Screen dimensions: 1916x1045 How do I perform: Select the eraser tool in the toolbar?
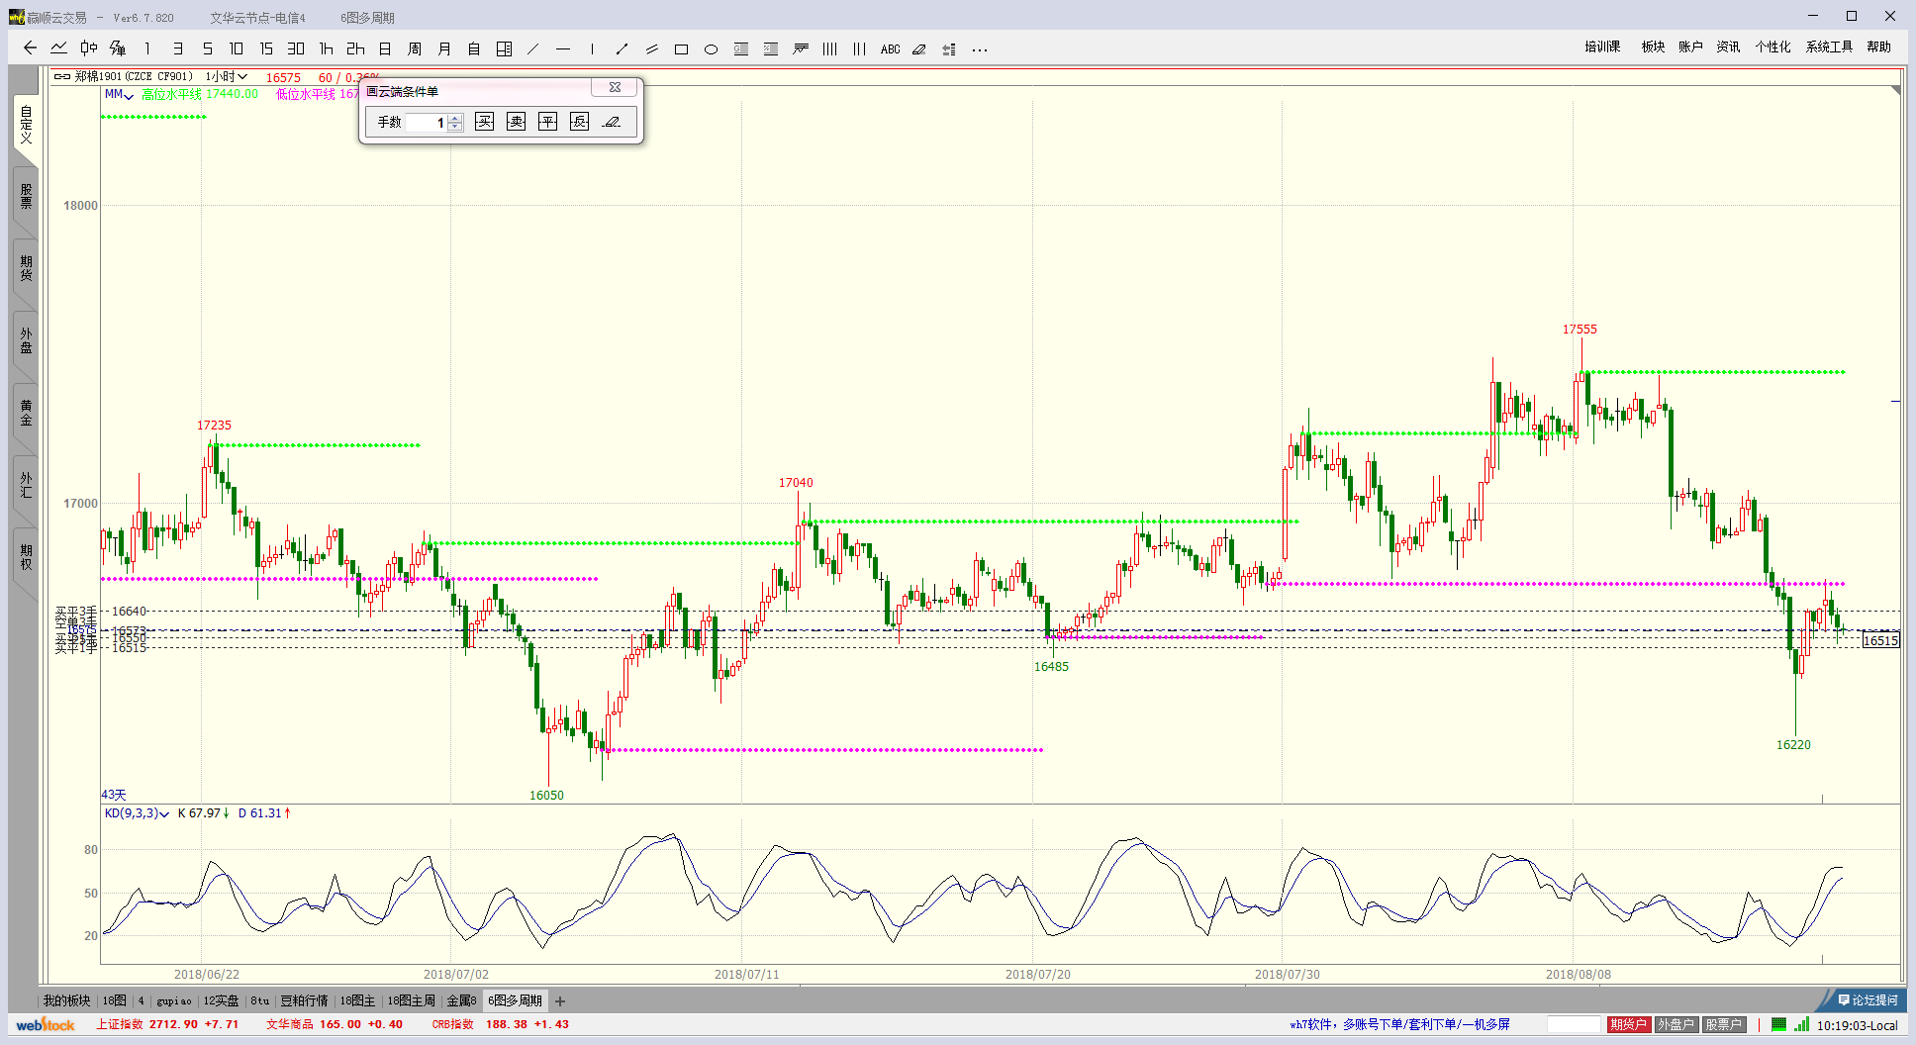pyautogui.click(x=919, y=47)
